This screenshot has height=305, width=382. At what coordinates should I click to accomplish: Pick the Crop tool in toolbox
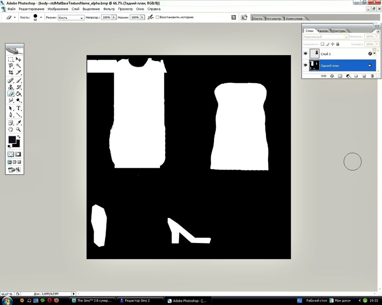[11, 72]
